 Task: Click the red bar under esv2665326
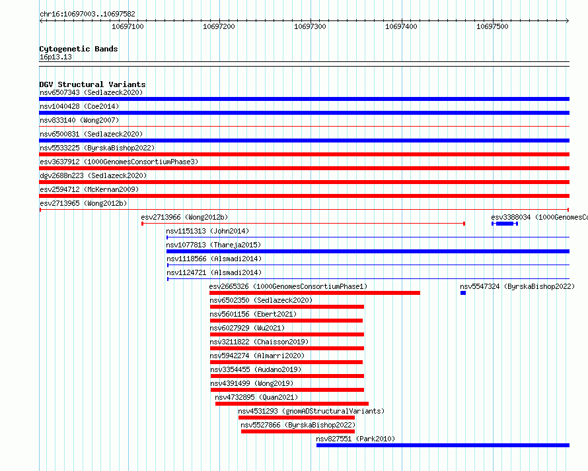314,293
